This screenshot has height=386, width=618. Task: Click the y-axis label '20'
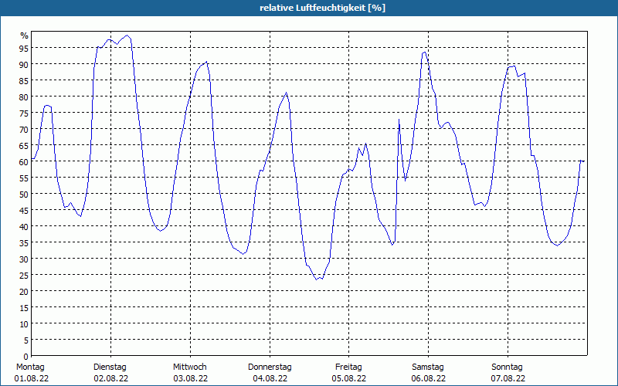tap(25, 292)
